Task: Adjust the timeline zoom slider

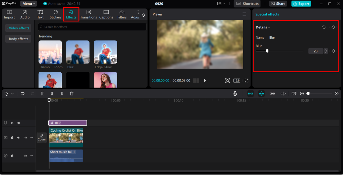Action: tap(308, 94)
